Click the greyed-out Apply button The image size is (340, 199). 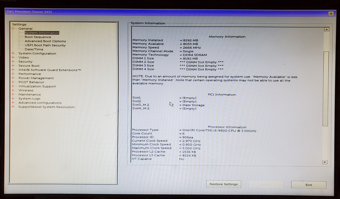click(x=266, y=185)
